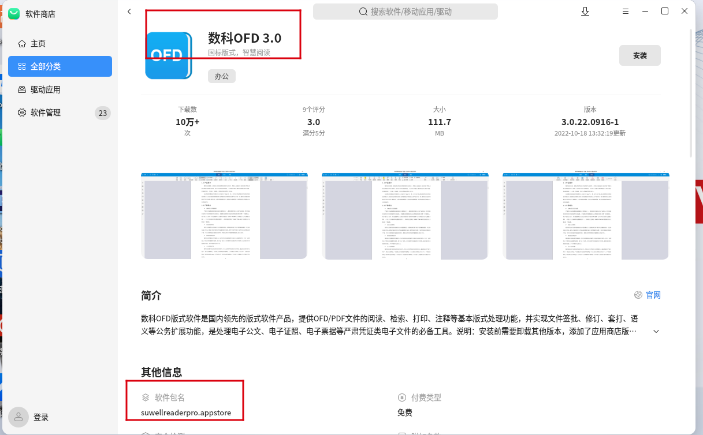Click the 办公 category tag
This screenshot has height=435, width=703.
(x=221, y=76)
